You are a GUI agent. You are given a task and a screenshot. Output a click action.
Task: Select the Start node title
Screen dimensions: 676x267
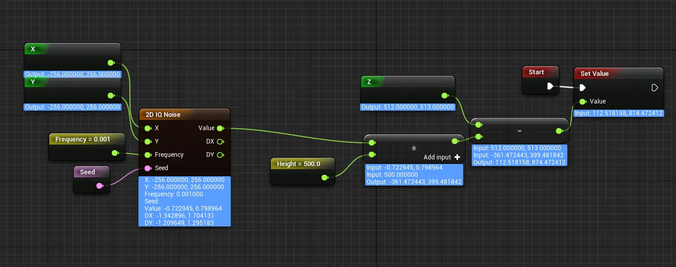click(536, 72)
